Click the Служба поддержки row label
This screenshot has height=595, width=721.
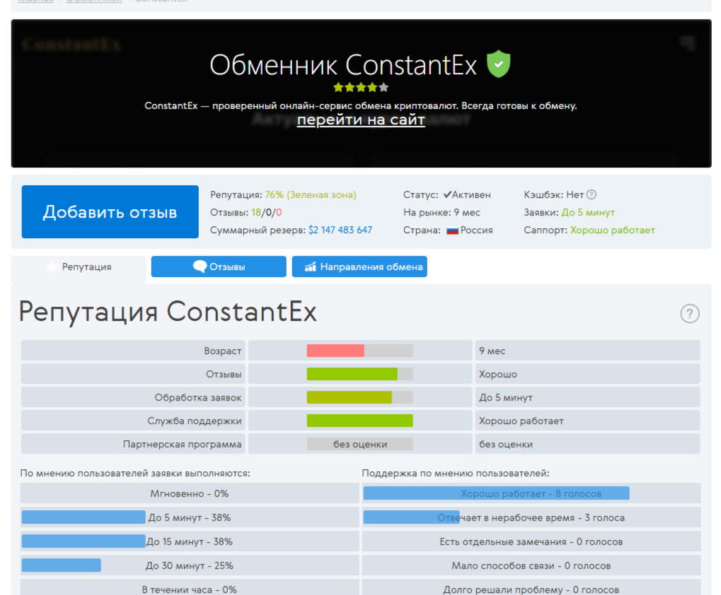tap(195, 421)
